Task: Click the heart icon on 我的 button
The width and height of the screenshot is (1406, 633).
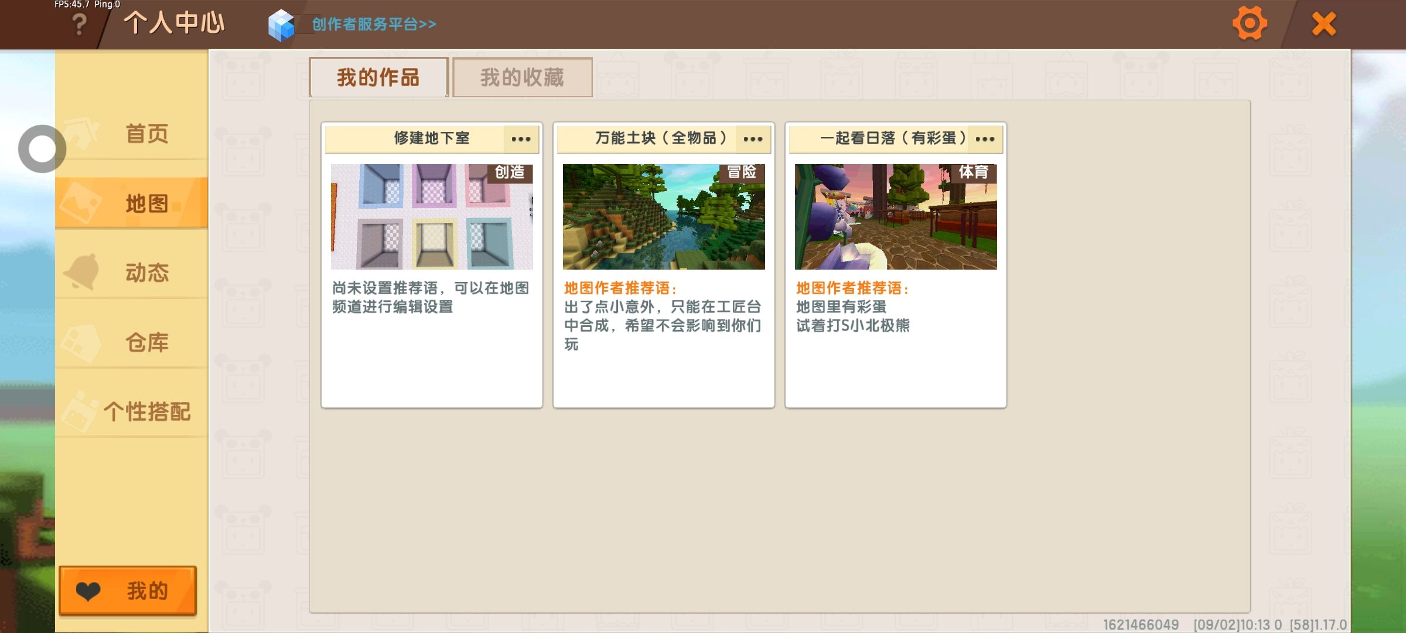Action: pyautogui.click(x=88, y=591)
